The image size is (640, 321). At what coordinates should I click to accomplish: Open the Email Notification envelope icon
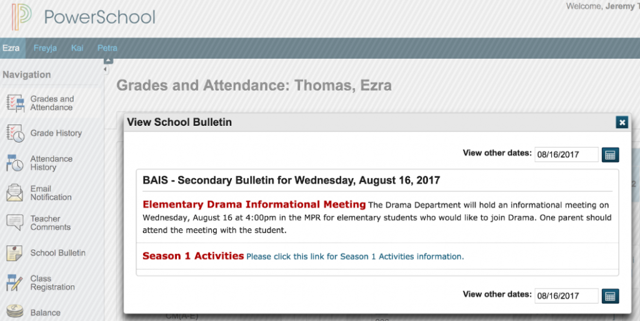[x=15, y=193]
